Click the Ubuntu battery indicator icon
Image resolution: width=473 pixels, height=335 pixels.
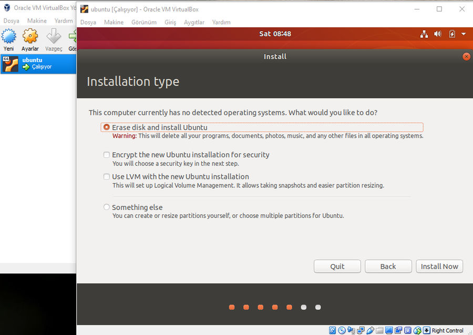pos(452,34)
